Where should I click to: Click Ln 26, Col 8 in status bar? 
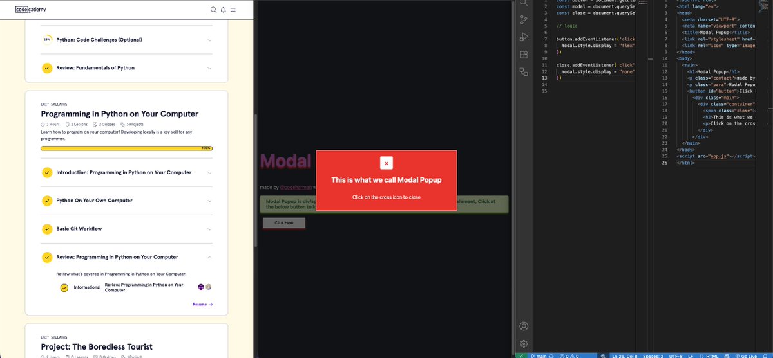(624, 355)
